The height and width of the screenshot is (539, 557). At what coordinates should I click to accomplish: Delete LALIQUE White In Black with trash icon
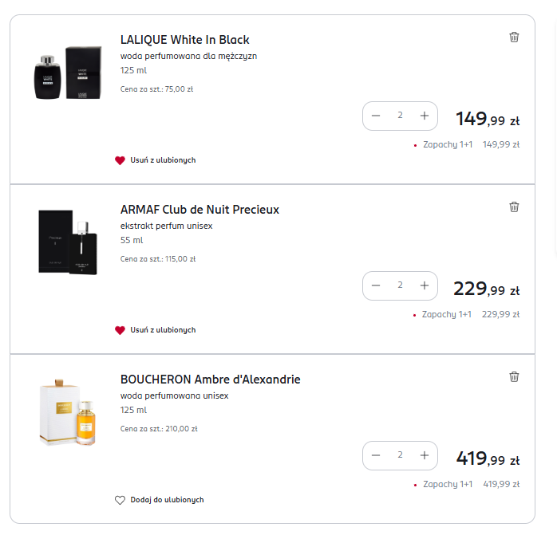click(514, 37)
